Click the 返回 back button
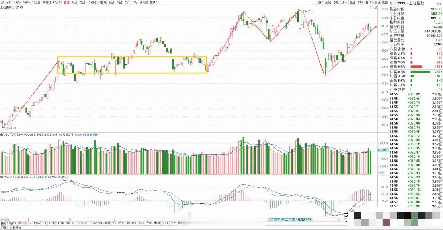The image size is (443, 230). click(x=385, y=2)
